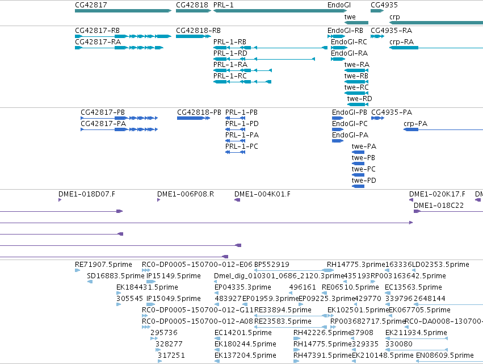Screen dimensions: 483x364
Task: Select the PRL-1 gene feature bar
Action: 280,11
